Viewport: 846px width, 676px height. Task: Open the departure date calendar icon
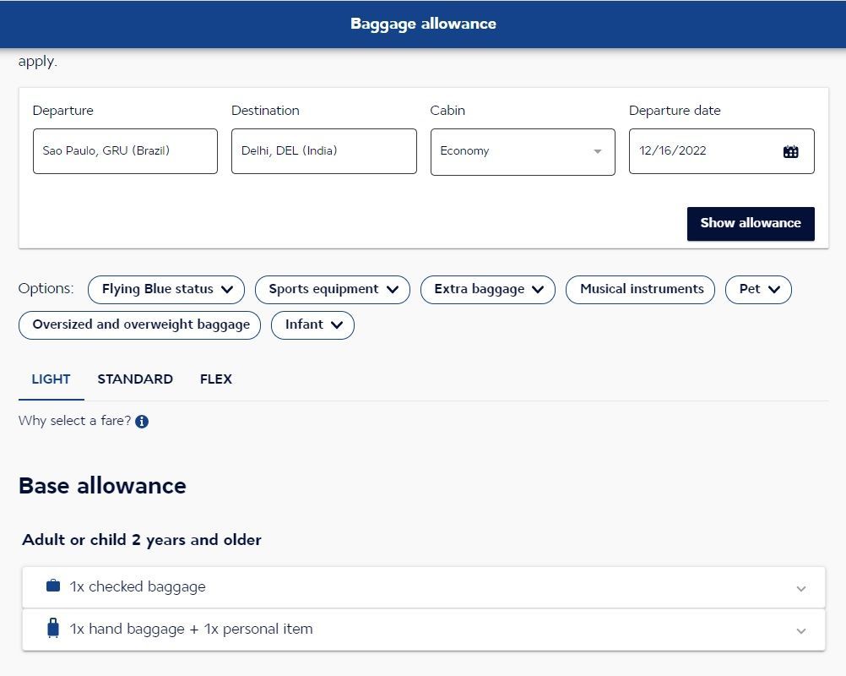click(x=790, y=152)
